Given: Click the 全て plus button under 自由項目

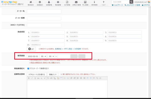Looking at the screenshot, I should pos(31,49).
